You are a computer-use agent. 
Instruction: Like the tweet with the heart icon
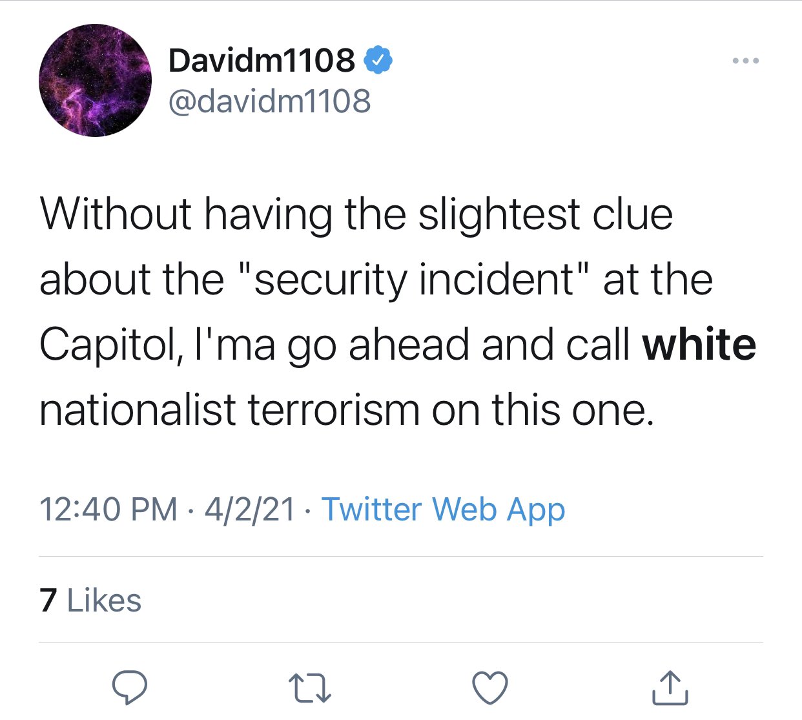[490, 688]
